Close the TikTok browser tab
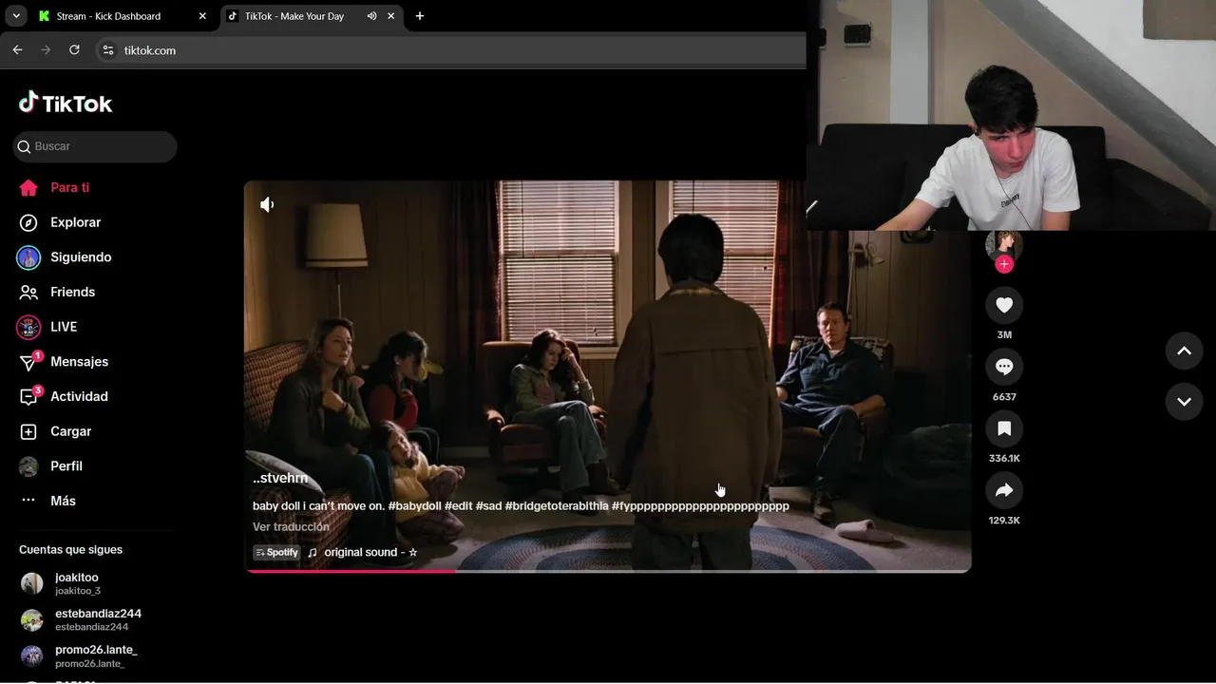 click(390, 16)
